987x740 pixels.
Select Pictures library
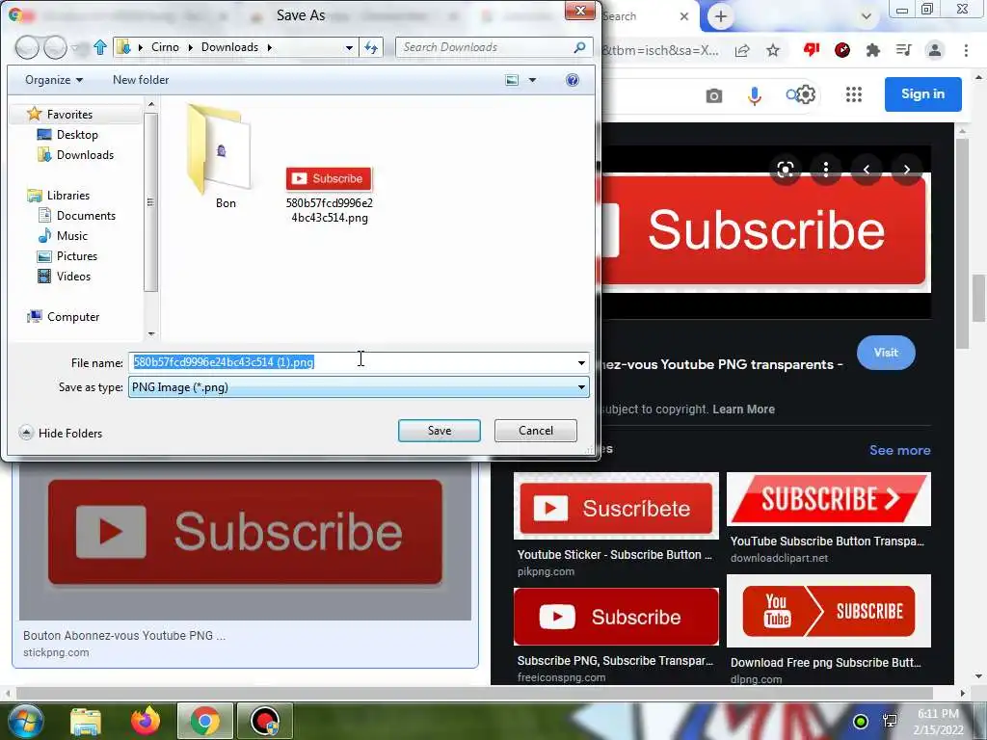76,256
